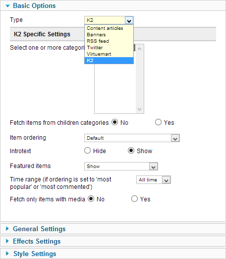Image resolution: width=226 pixels, height=259 pixels.
Task: Select Hide for Introtext
Action: coord(87,151)
